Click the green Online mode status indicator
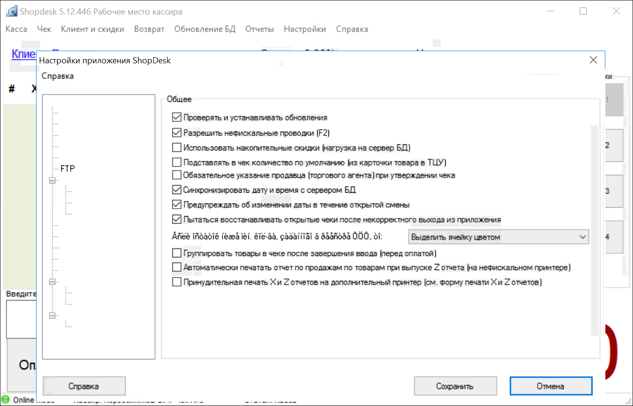This screenshot has width=633, height=406. 6,400
